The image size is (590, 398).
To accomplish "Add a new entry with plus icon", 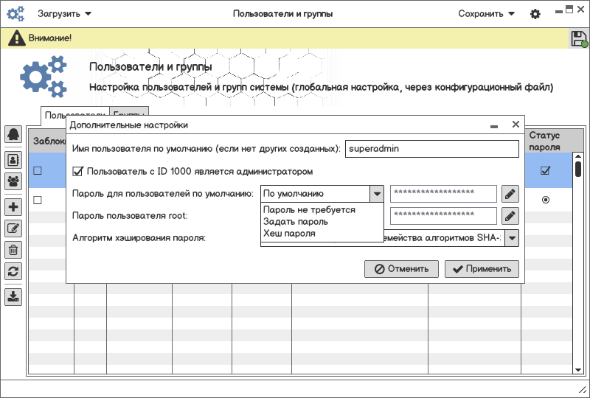I will point(13,207).
